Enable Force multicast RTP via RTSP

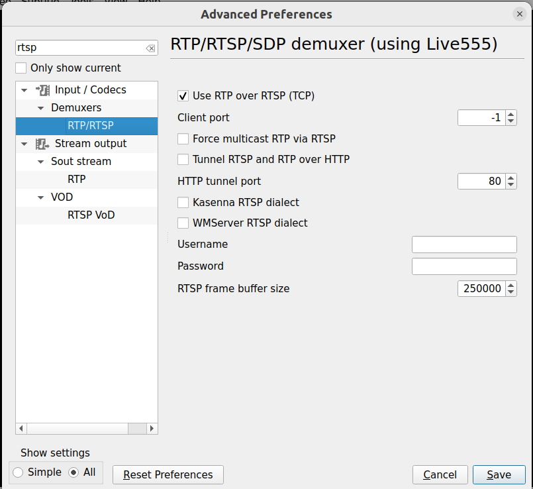tap(183, 139)
